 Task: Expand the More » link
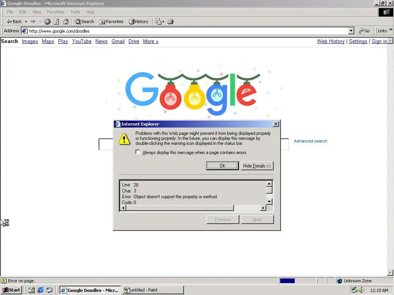pos(151,41)
